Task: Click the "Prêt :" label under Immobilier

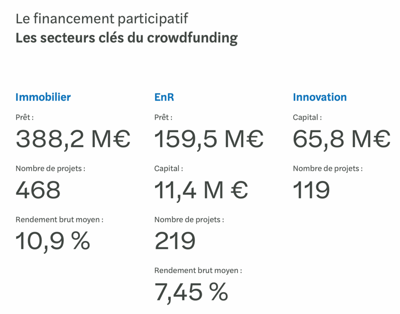Action: click(25, 117)
